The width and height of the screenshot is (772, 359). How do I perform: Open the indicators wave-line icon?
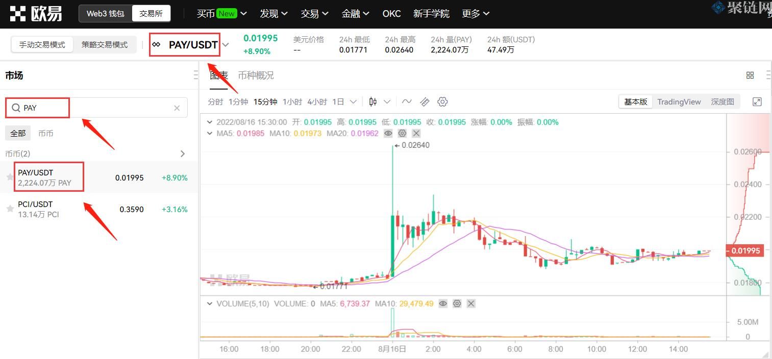pyautogui.click(x=407, y=101)
